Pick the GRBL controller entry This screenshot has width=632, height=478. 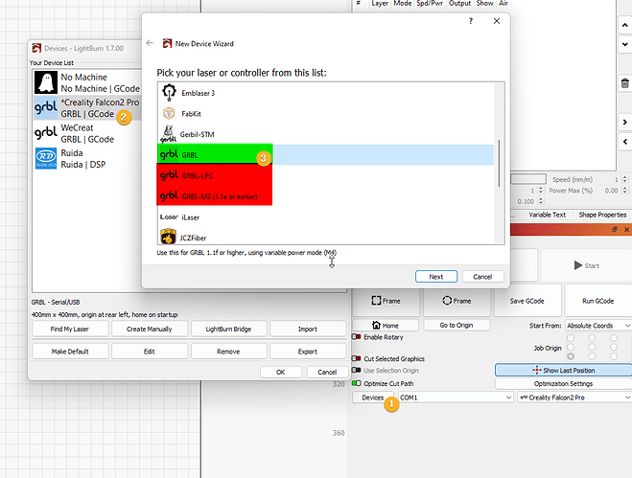click(x=326, y=154)
